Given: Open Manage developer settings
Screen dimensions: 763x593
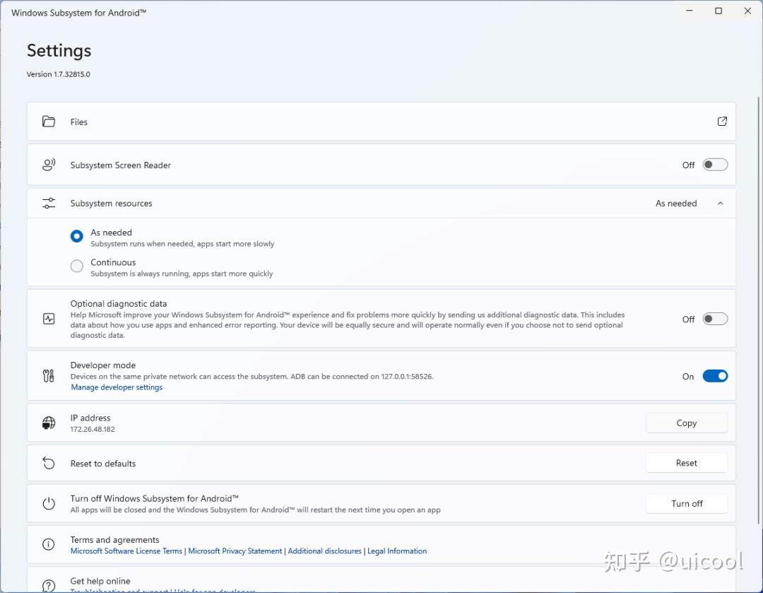Looking at the screenshot, I should pos(116,387).
